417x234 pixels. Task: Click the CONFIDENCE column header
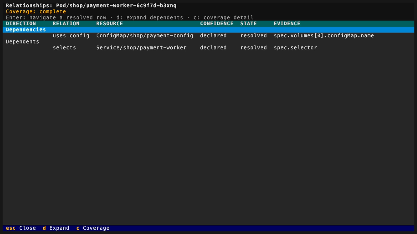pos(217,24)
